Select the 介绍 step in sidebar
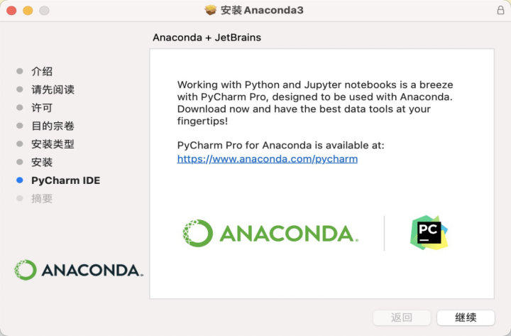The image size is (511, 336). (42, 72)
